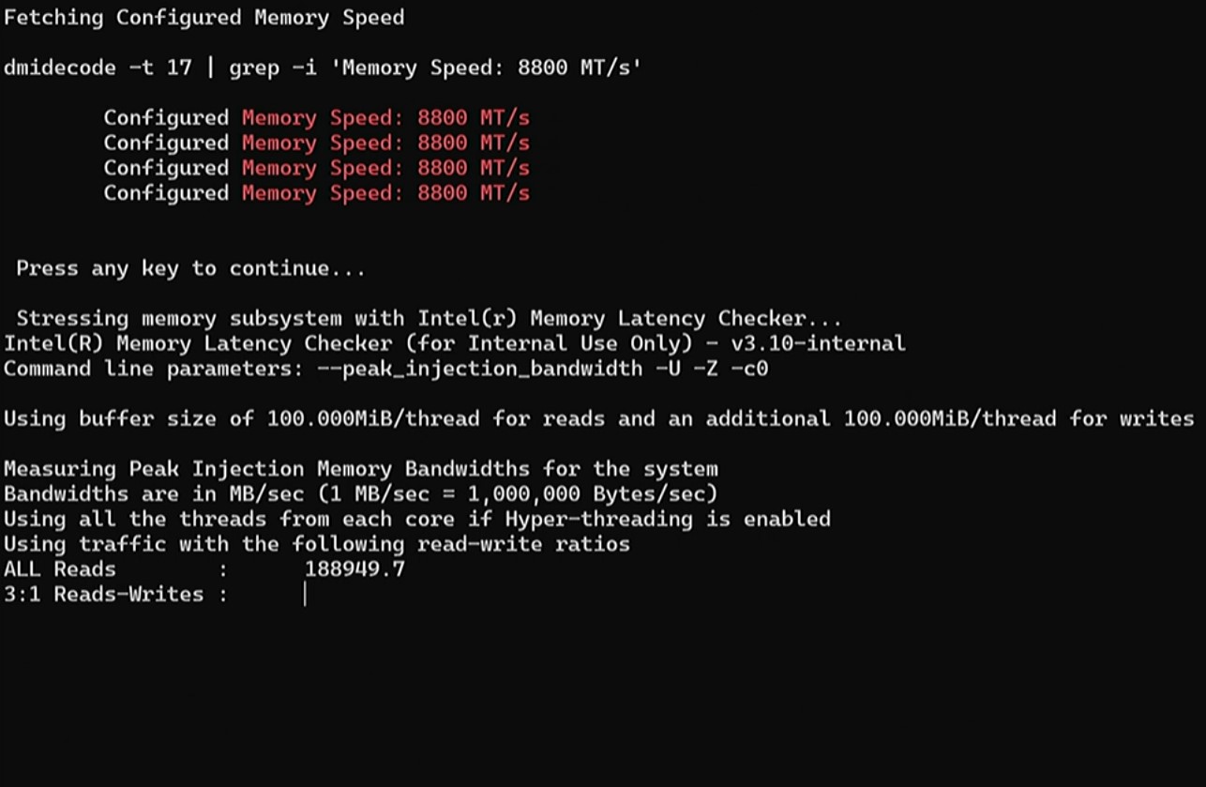Click the '--peak_injection_bandwidth' parameter text

[478, 369]
